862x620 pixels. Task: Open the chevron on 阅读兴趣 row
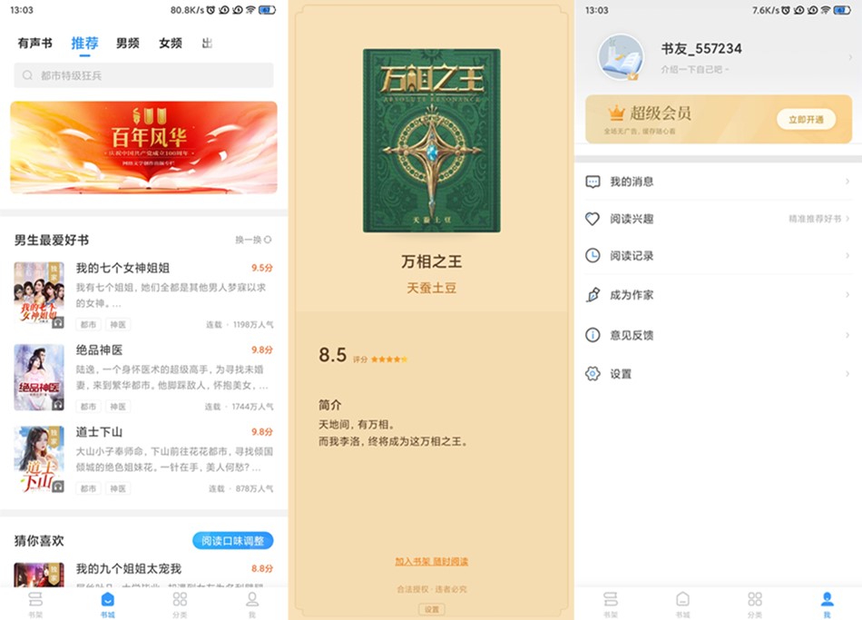coord(847,219)
